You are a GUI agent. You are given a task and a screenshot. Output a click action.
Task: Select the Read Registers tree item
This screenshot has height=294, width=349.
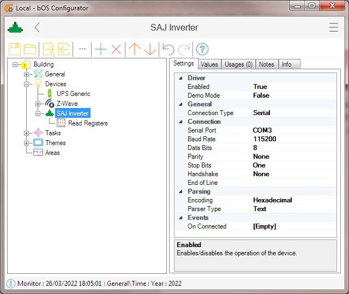(x=87, y=123)
